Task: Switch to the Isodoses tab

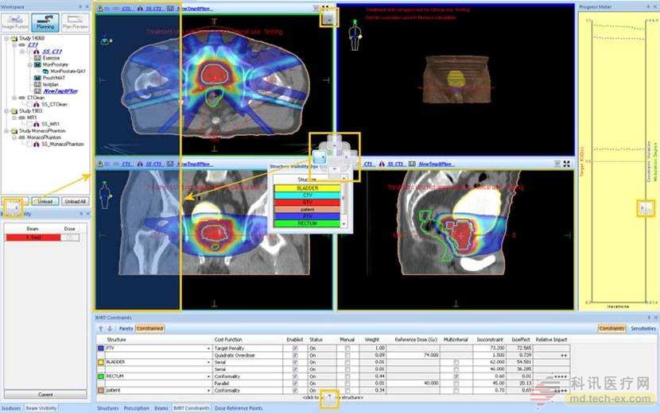Action: pyautogui.click(x=11, y=408)
